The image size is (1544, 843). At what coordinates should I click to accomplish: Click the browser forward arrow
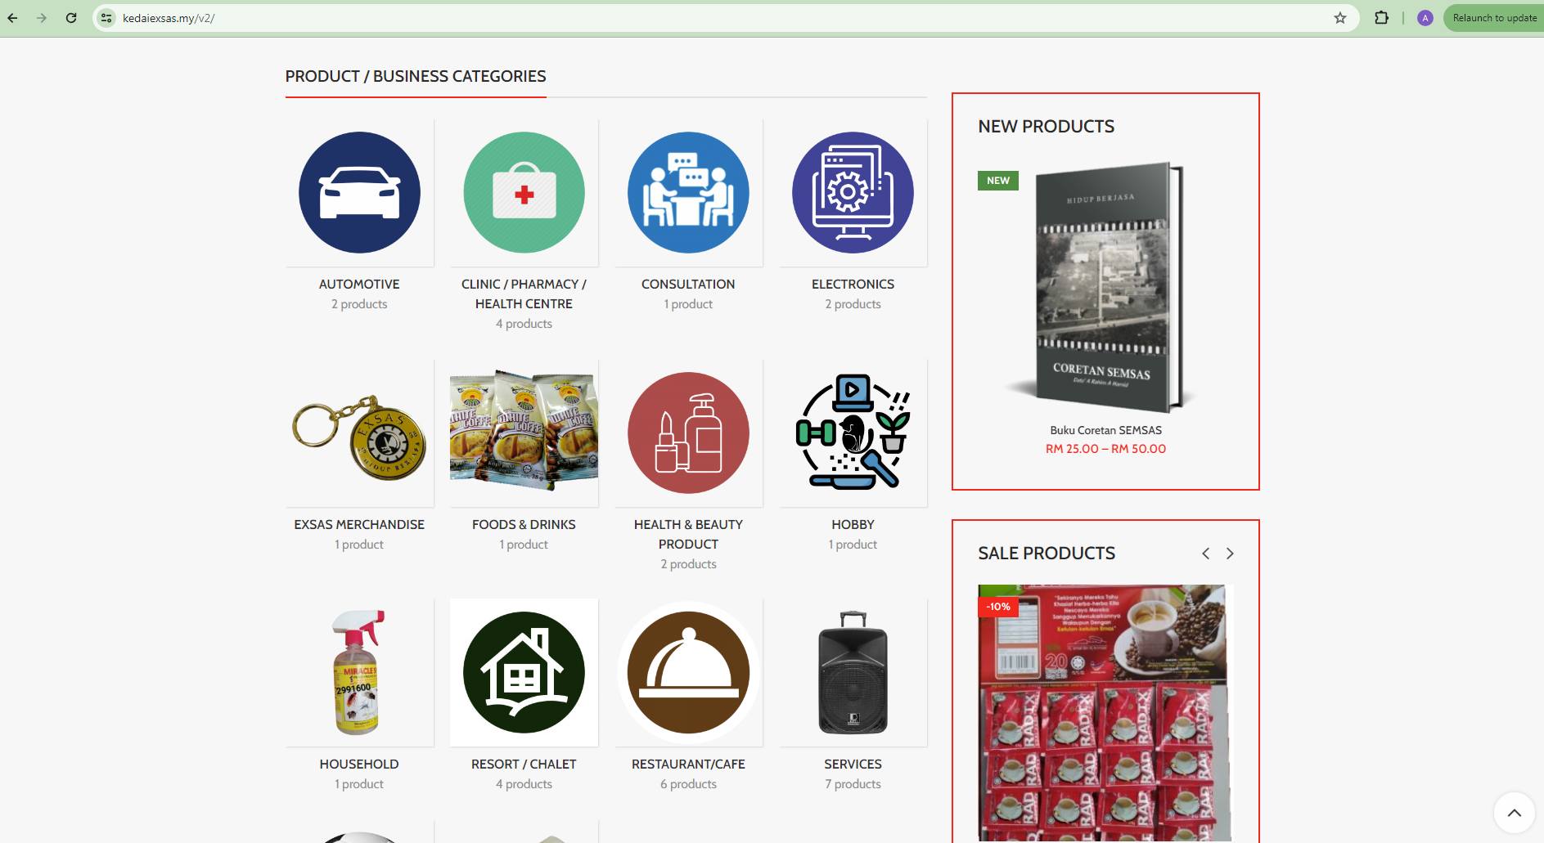click(42, 18)
